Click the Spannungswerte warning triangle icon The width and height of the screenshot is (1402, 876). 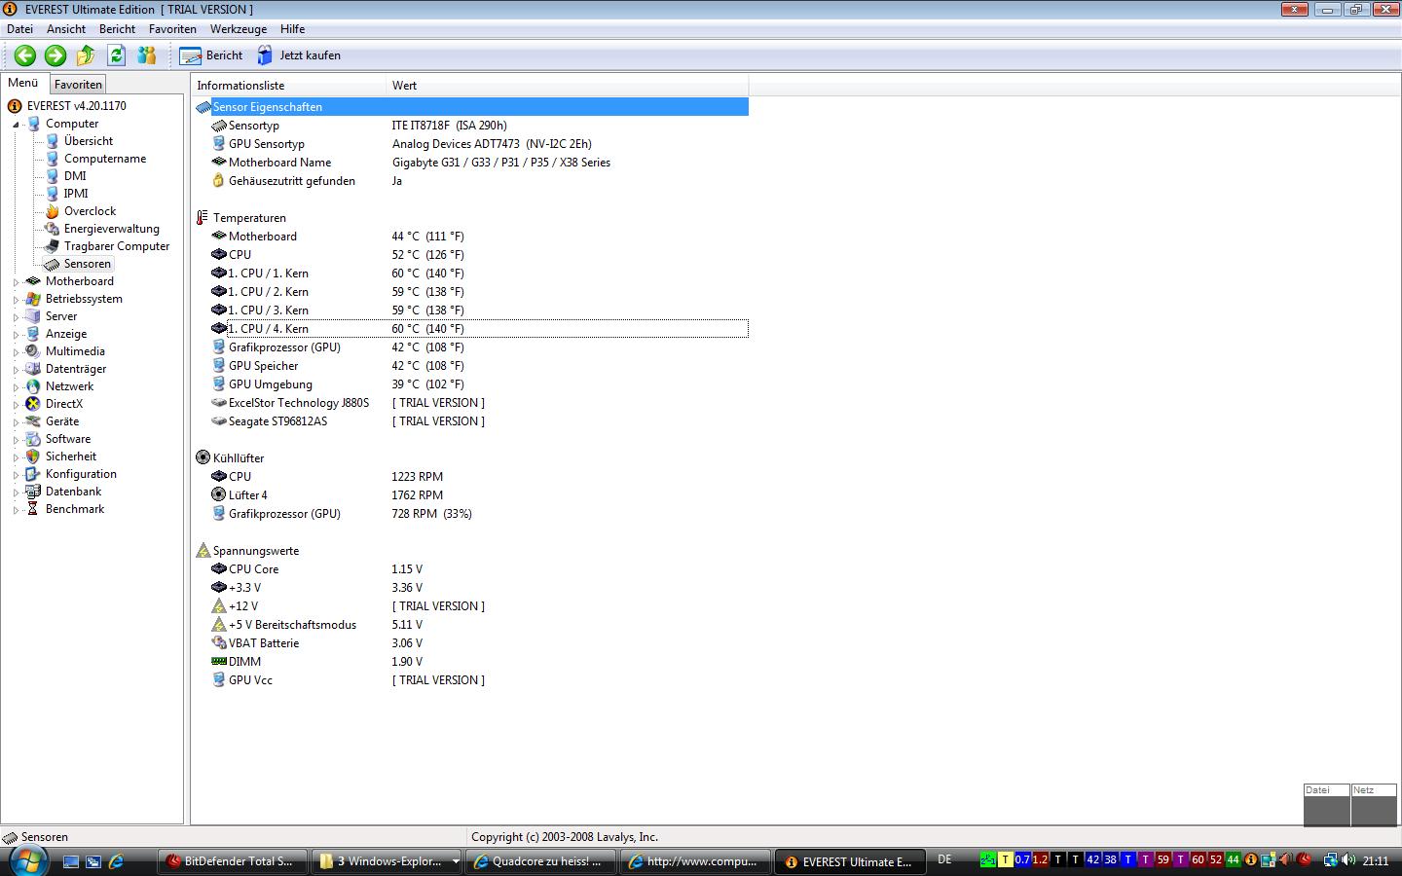pos(203,551)
